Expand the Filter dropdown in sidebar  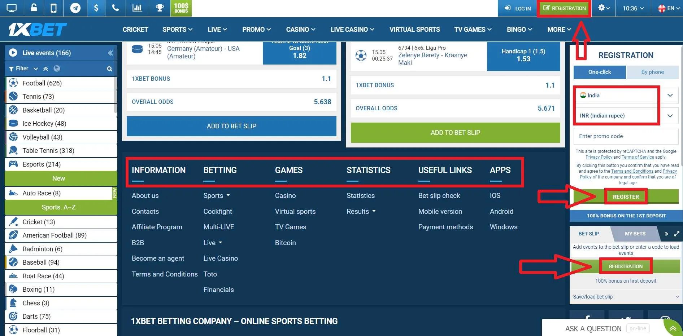tap(24, 68)
